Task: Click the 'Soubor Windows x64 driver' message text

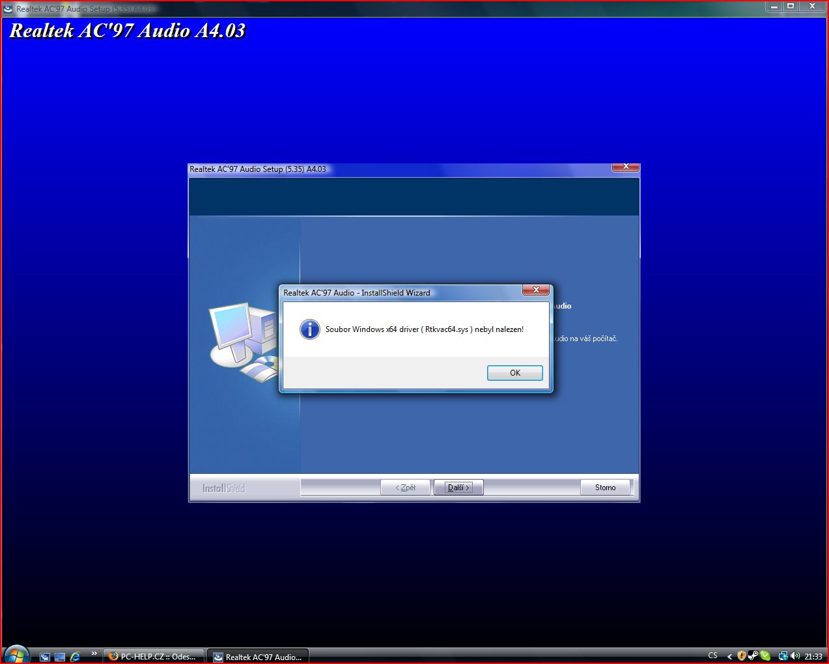Action: 425,329
